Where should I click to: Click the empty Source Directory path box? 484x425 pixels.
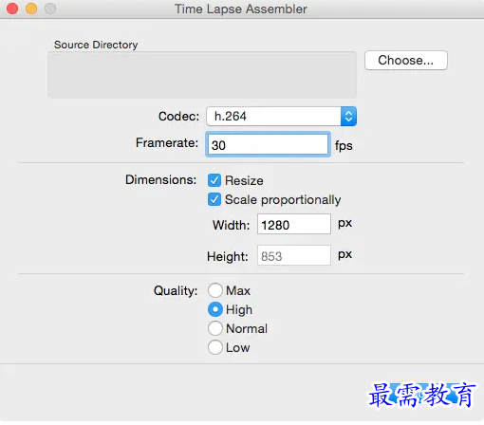tap(202, 75)
